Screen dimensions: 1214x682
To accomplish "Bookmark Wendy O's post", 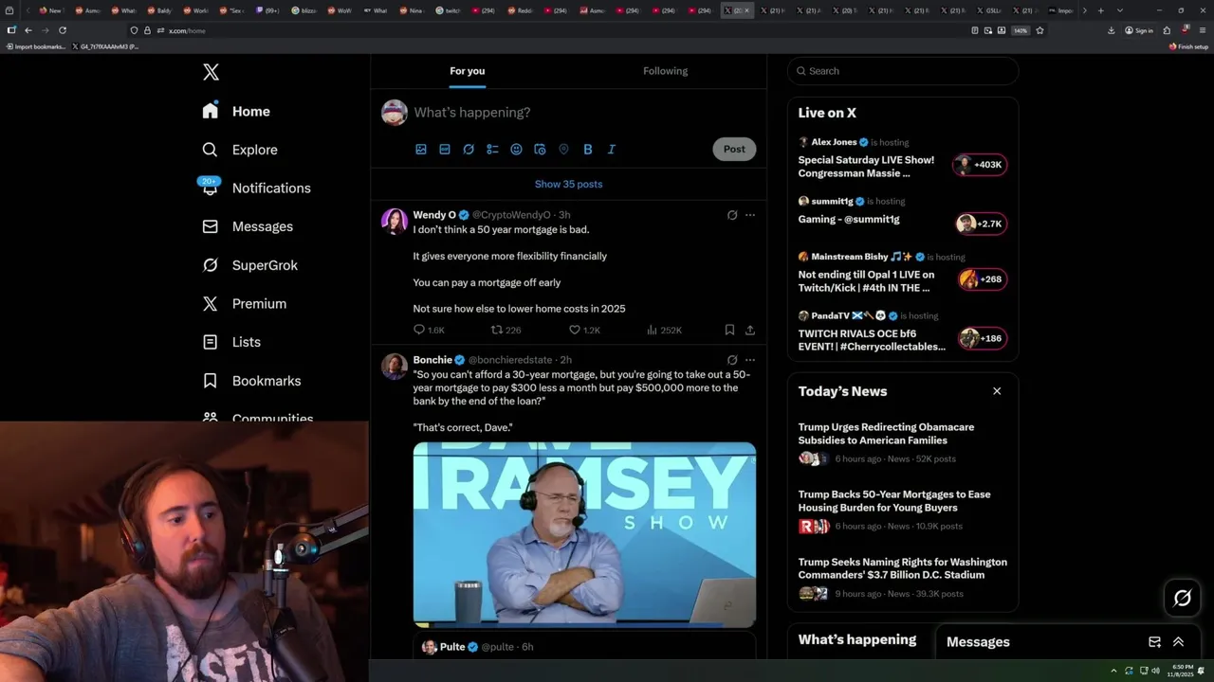I will click(x=729, y=330).
